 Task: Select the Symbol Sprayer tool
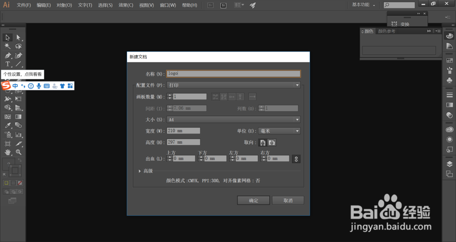click(x=8, y=134)
